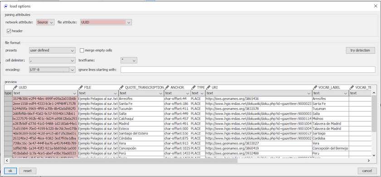381x177 pixels.
Task: Click the edit pencil next to QUOTE_TRANSCRIPTION
Action: [x=122, y=87]
